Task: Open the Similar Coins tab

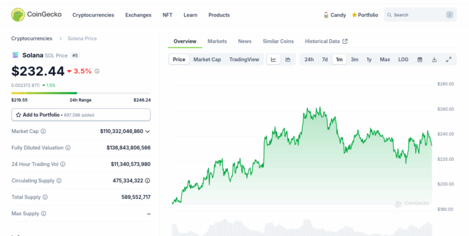Action: click(278, 41)
